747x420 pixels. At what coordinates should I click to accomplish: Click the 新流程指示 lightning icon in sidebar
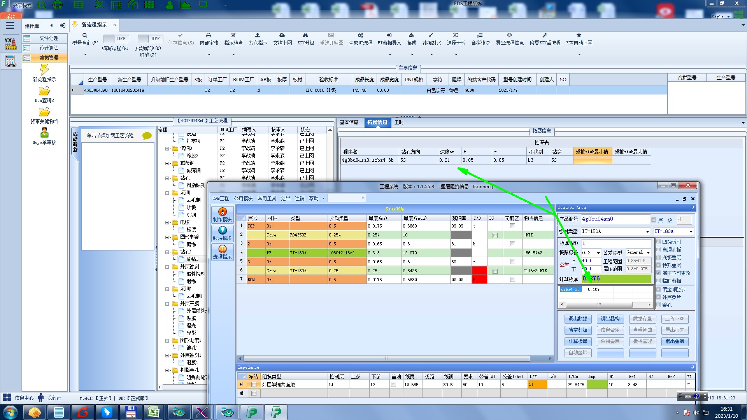tap(44, 70)
